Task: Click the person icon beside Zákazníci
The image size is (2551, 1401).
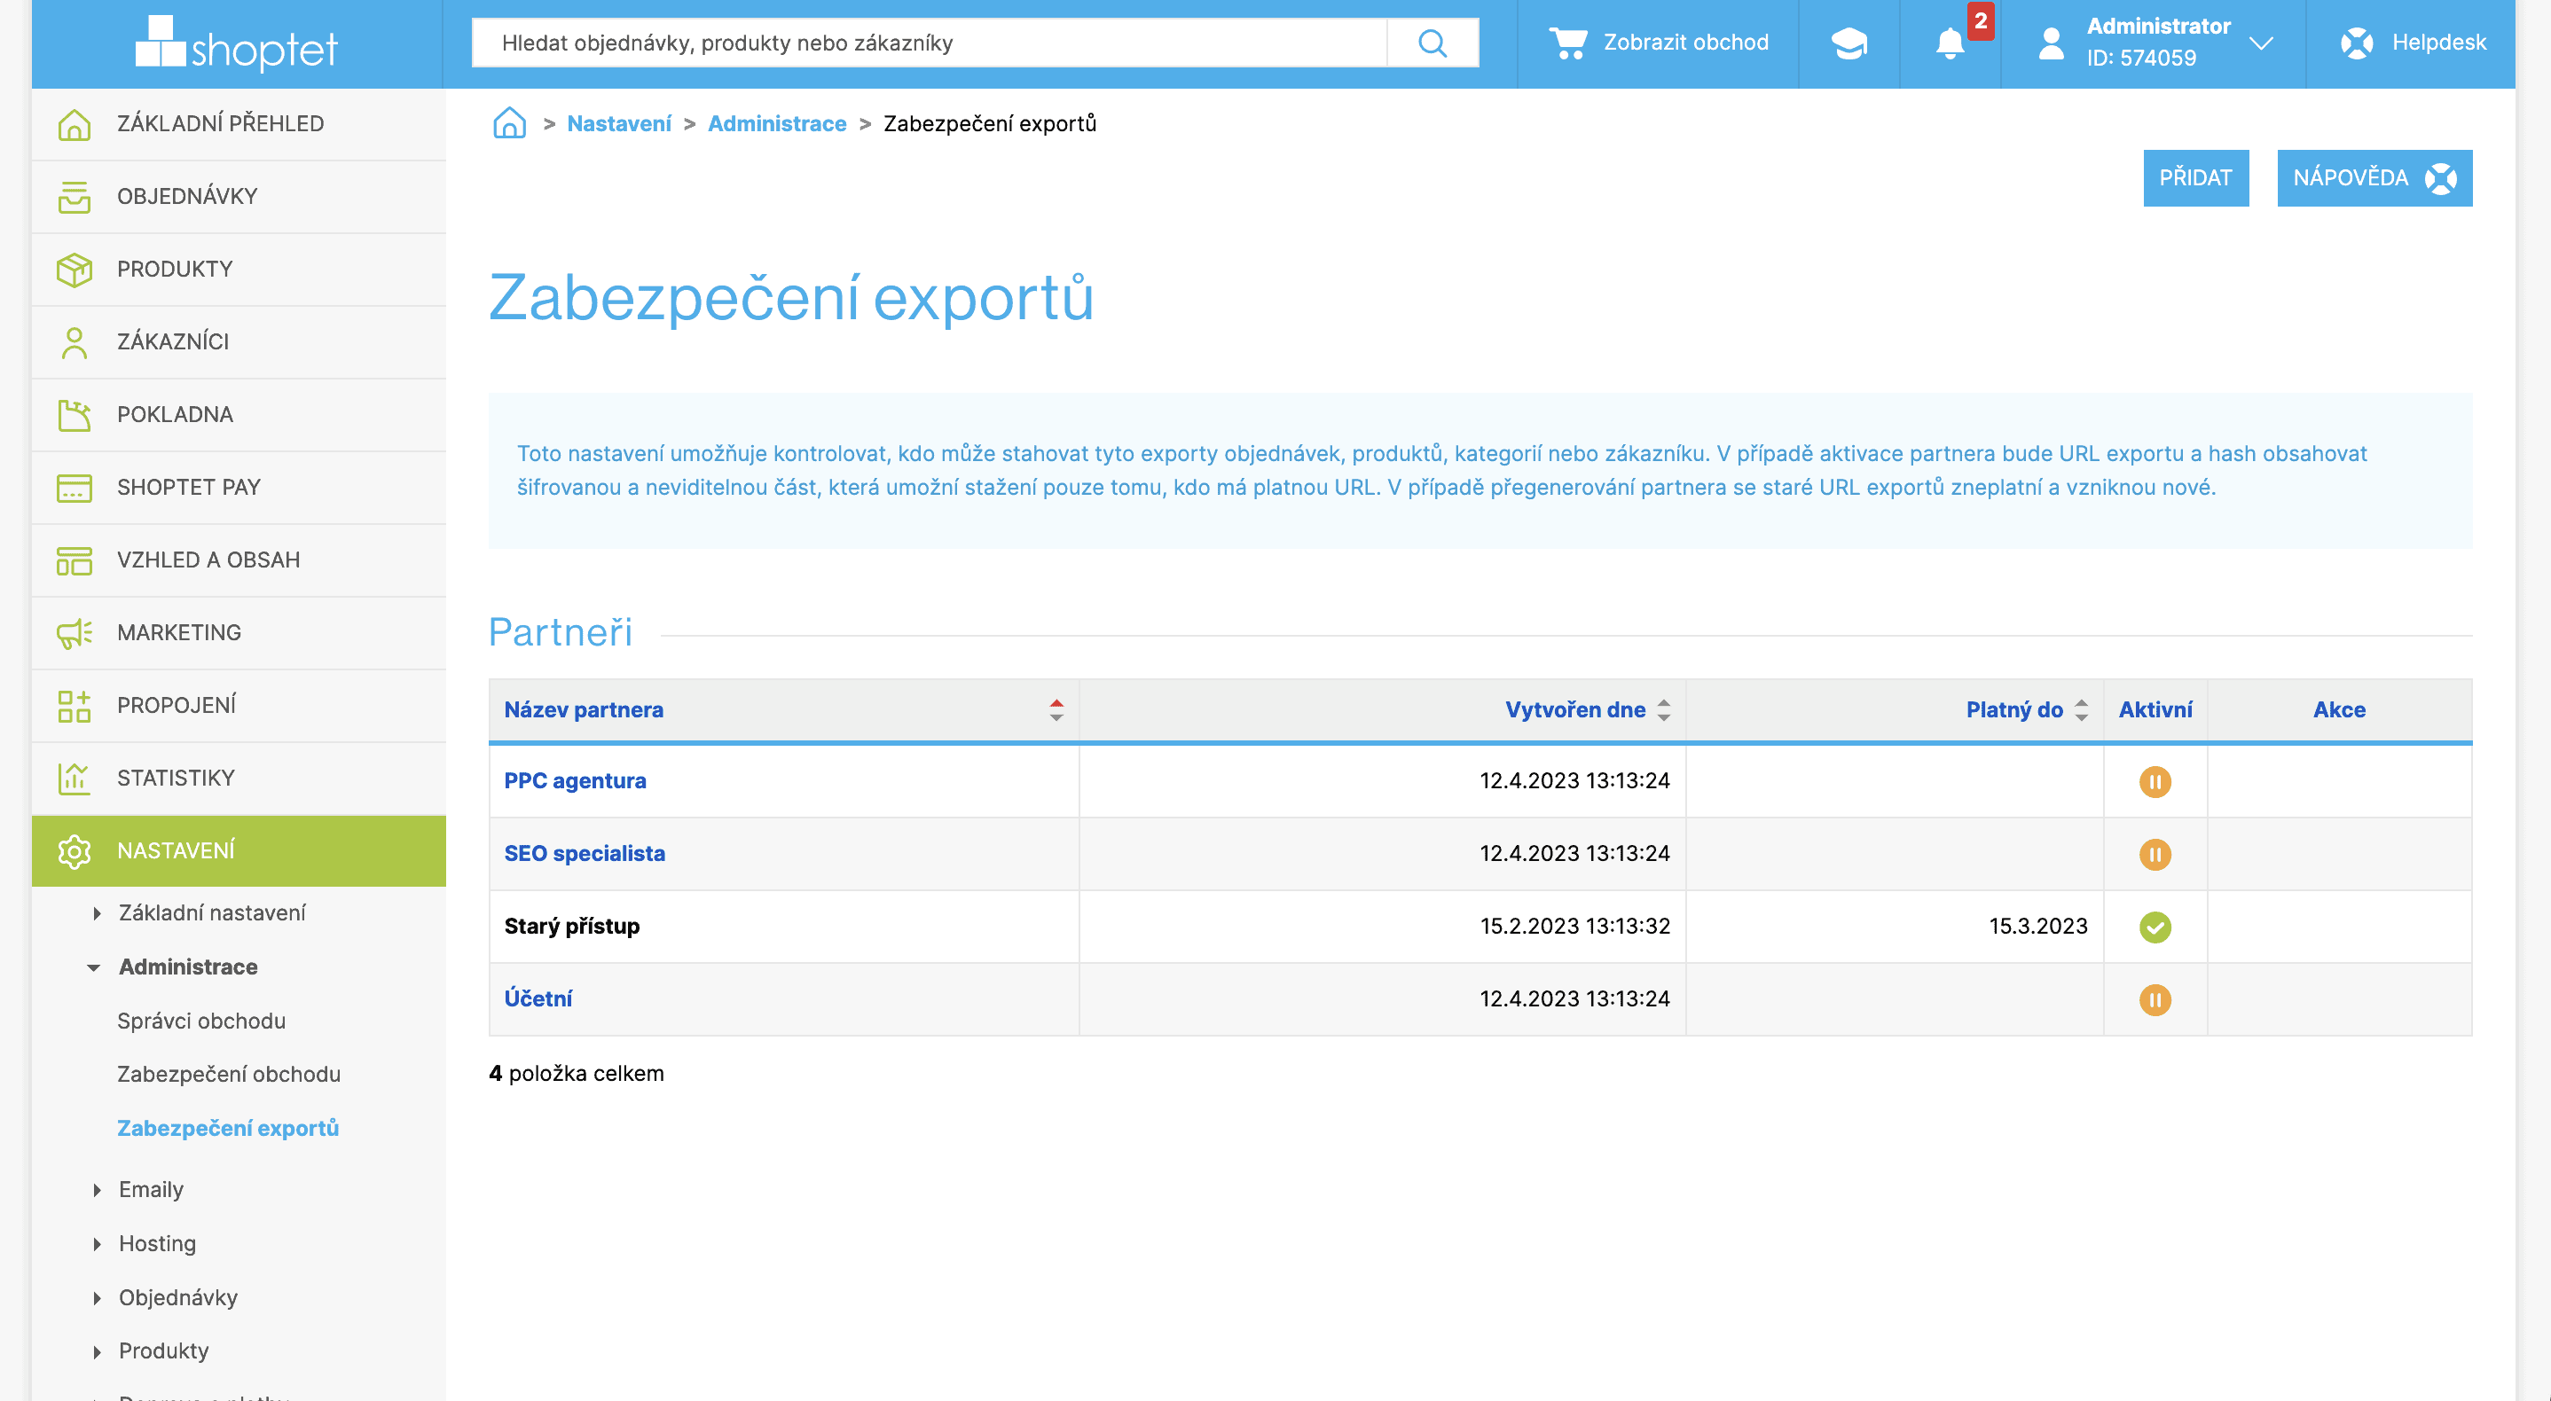Action: click(75, 341)
